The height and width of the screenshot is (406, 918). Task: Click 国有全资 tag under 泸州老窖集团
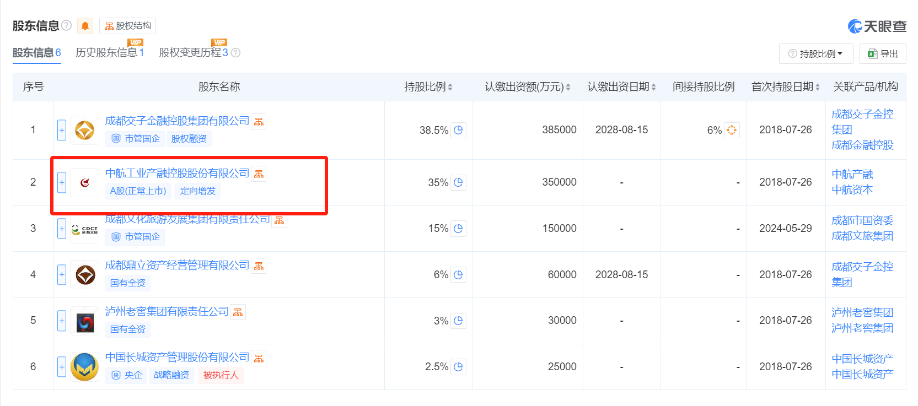click(x=128, y=329)
